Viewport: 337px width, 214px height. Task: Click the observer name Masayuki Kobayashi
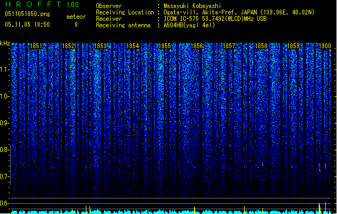[x=192, y=6]
